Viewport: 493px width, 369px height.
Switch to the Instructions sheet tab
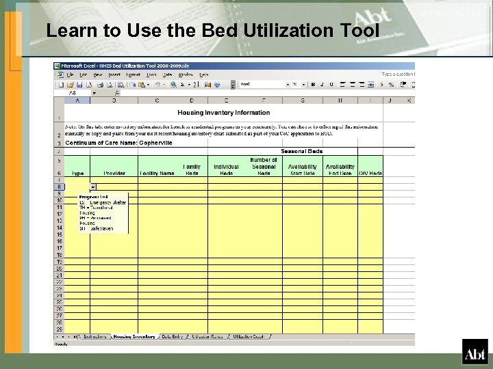[95, 337]
